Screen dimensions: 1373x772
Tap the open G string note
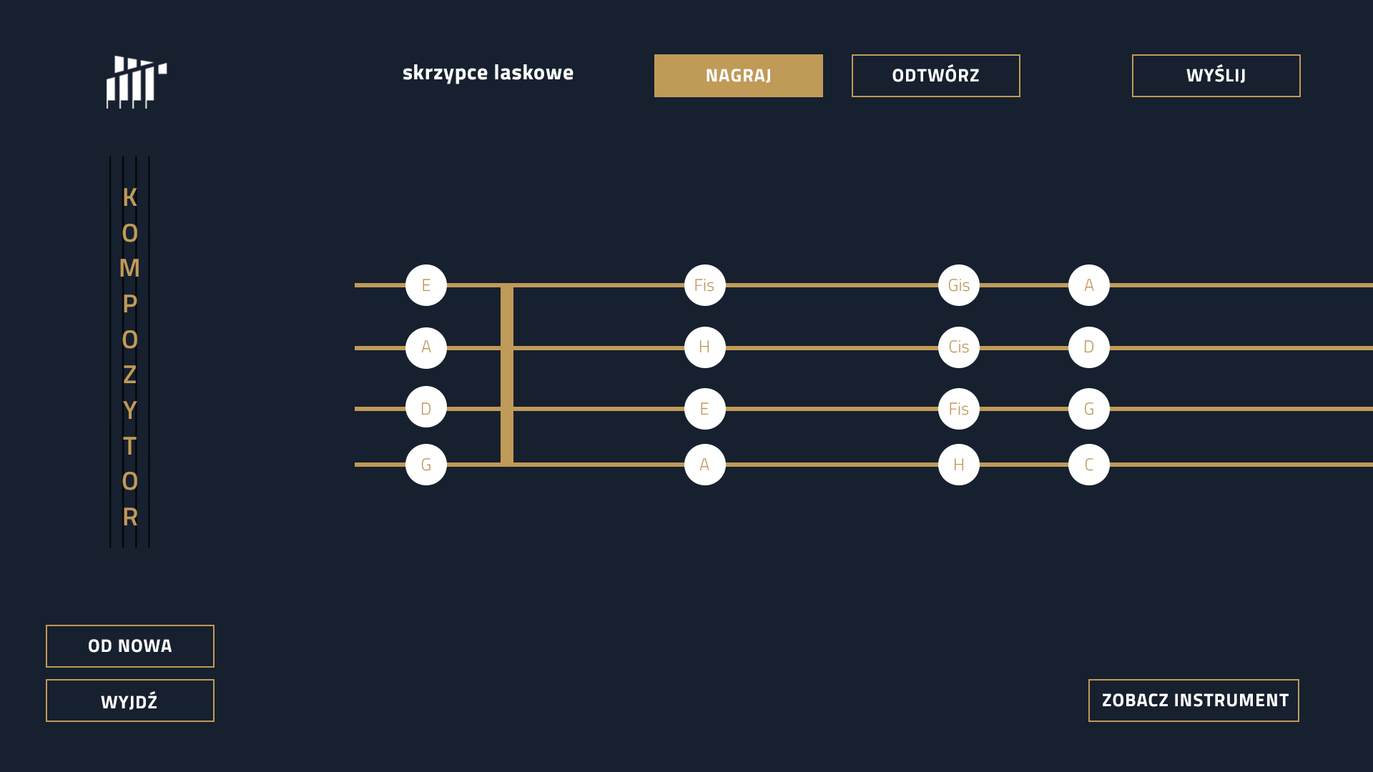(x=426, y=465)
